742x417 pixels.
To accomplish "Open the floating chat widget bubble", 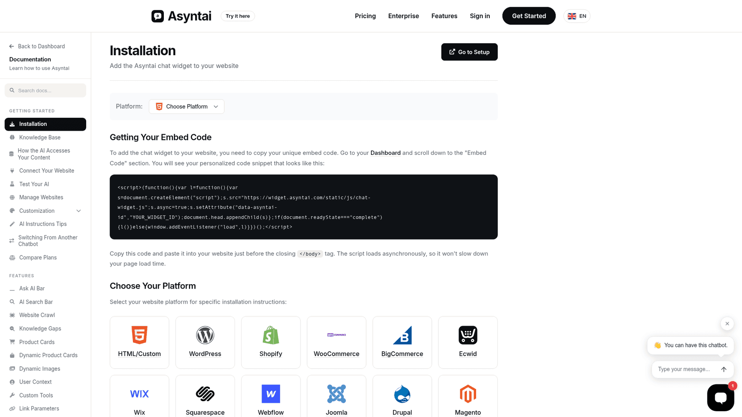I will (x=720, y=398).
